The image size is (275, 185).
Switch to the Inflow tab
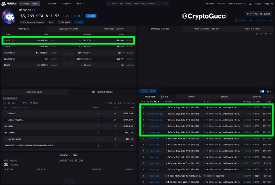[x=224, y=97]
